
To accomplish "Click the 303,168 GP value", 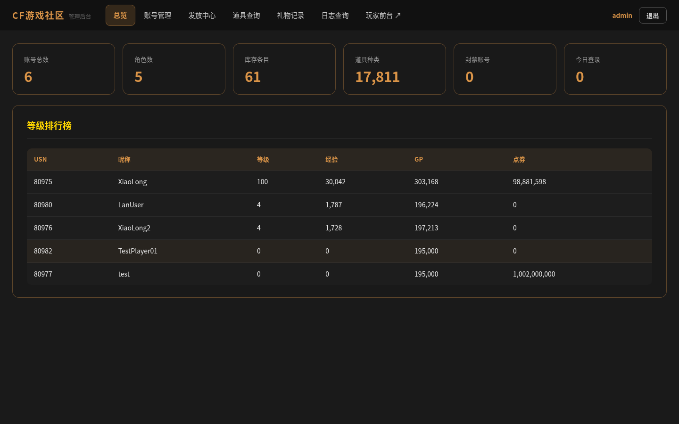I will 426,182.
